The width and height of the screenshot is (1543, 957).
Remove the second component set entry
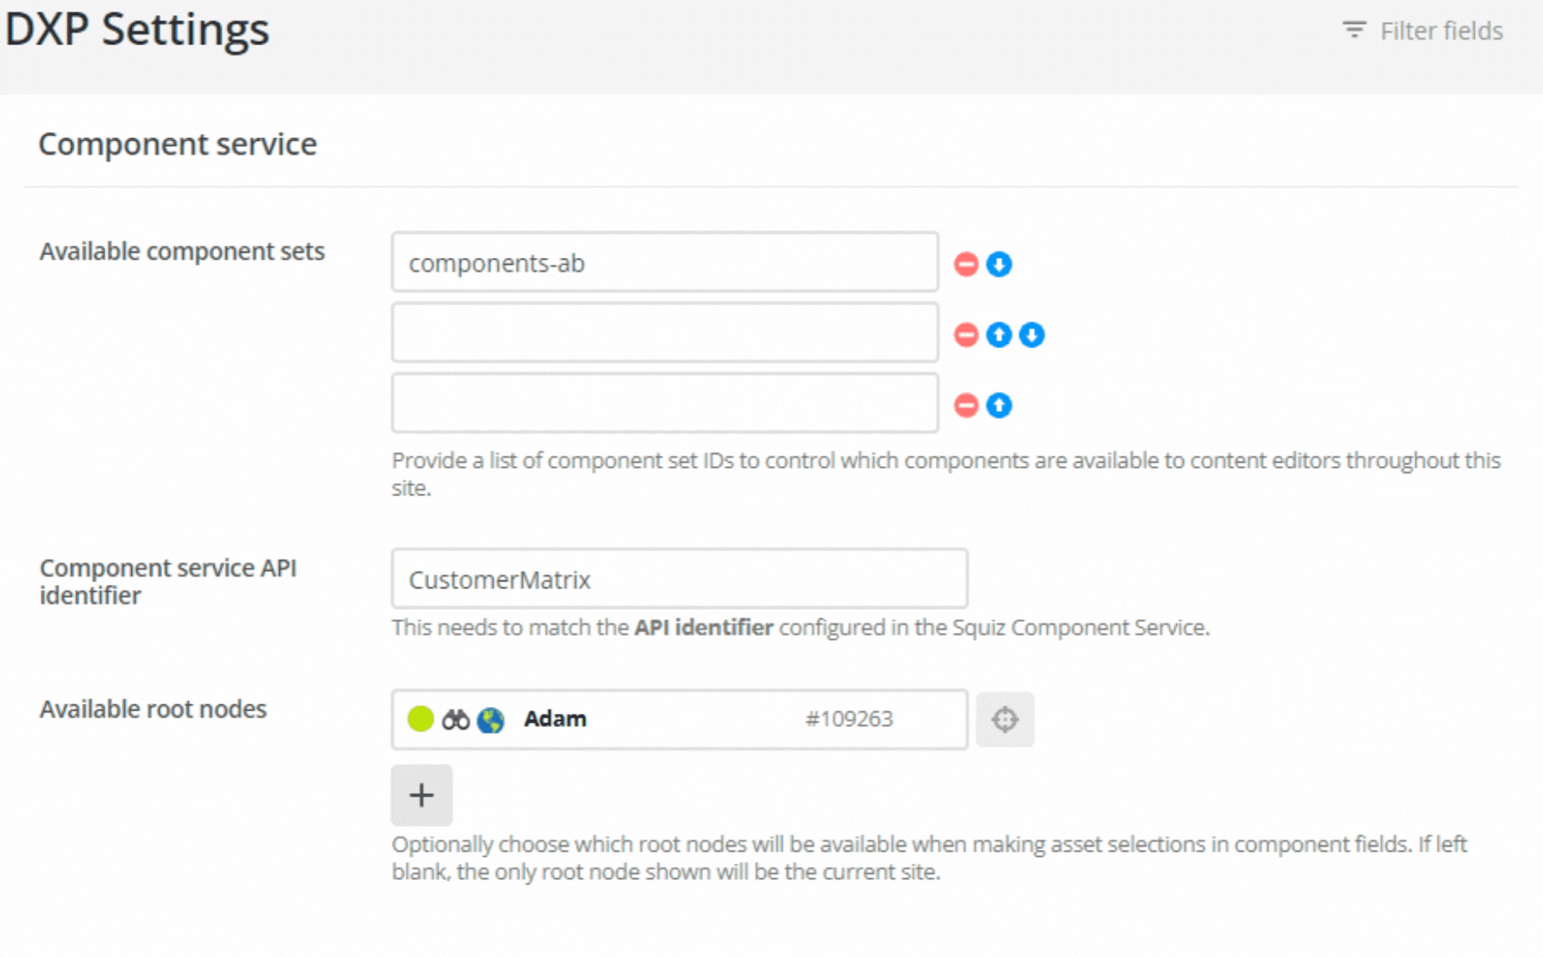tap(966, 334)
